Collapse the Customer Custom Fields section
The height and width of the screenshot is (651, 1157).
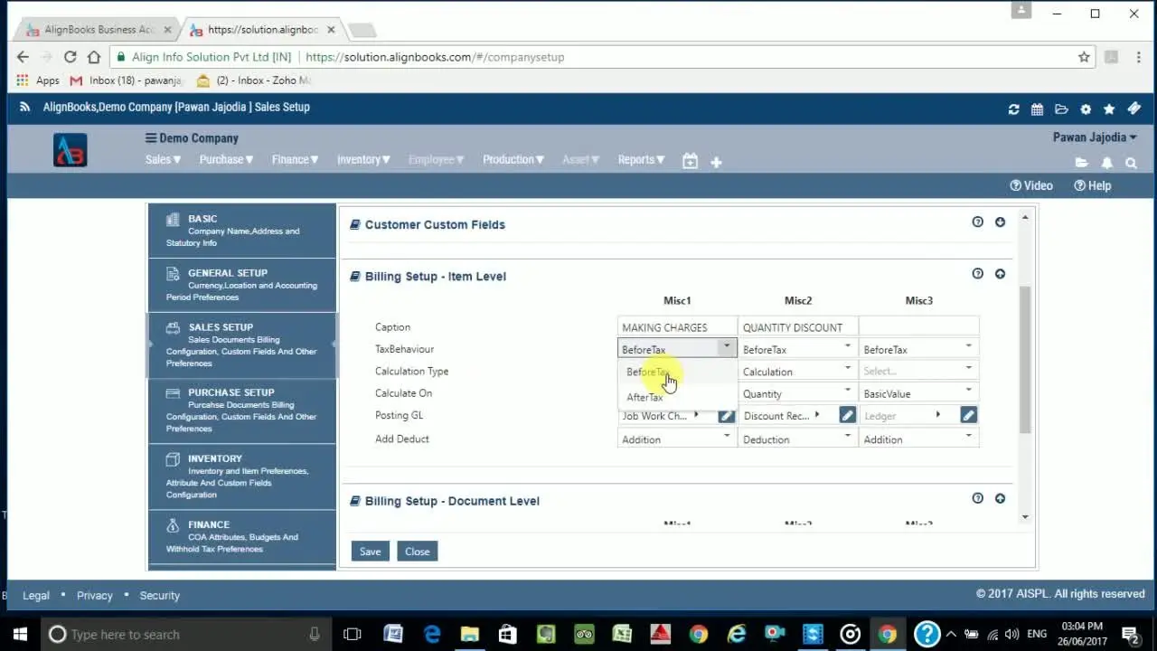(x=1000, y=222)
